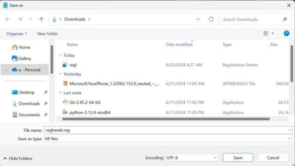Select the regi registry file
This screenshot has height=166, width=295.
pos(73,65)
